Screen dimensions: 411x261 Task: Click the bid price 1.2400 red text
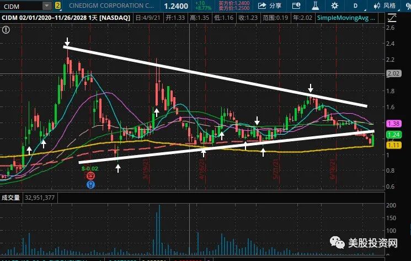234,3
